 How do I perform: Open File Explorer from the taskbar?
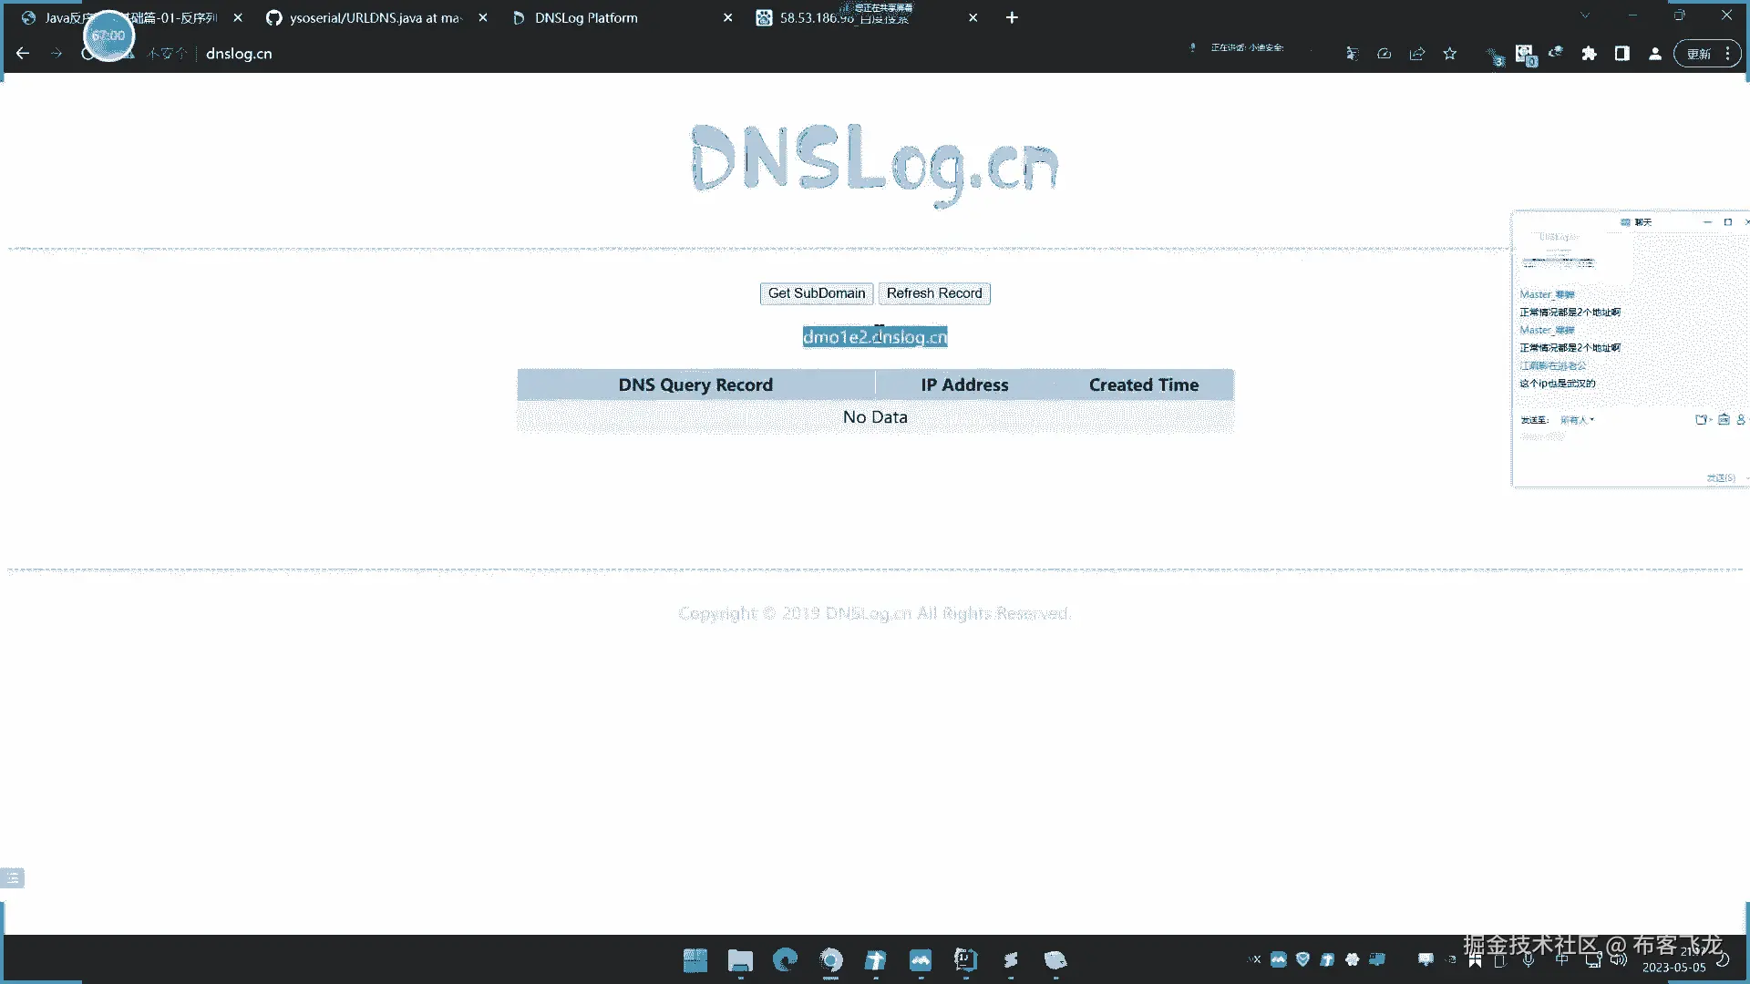(740, 959)
